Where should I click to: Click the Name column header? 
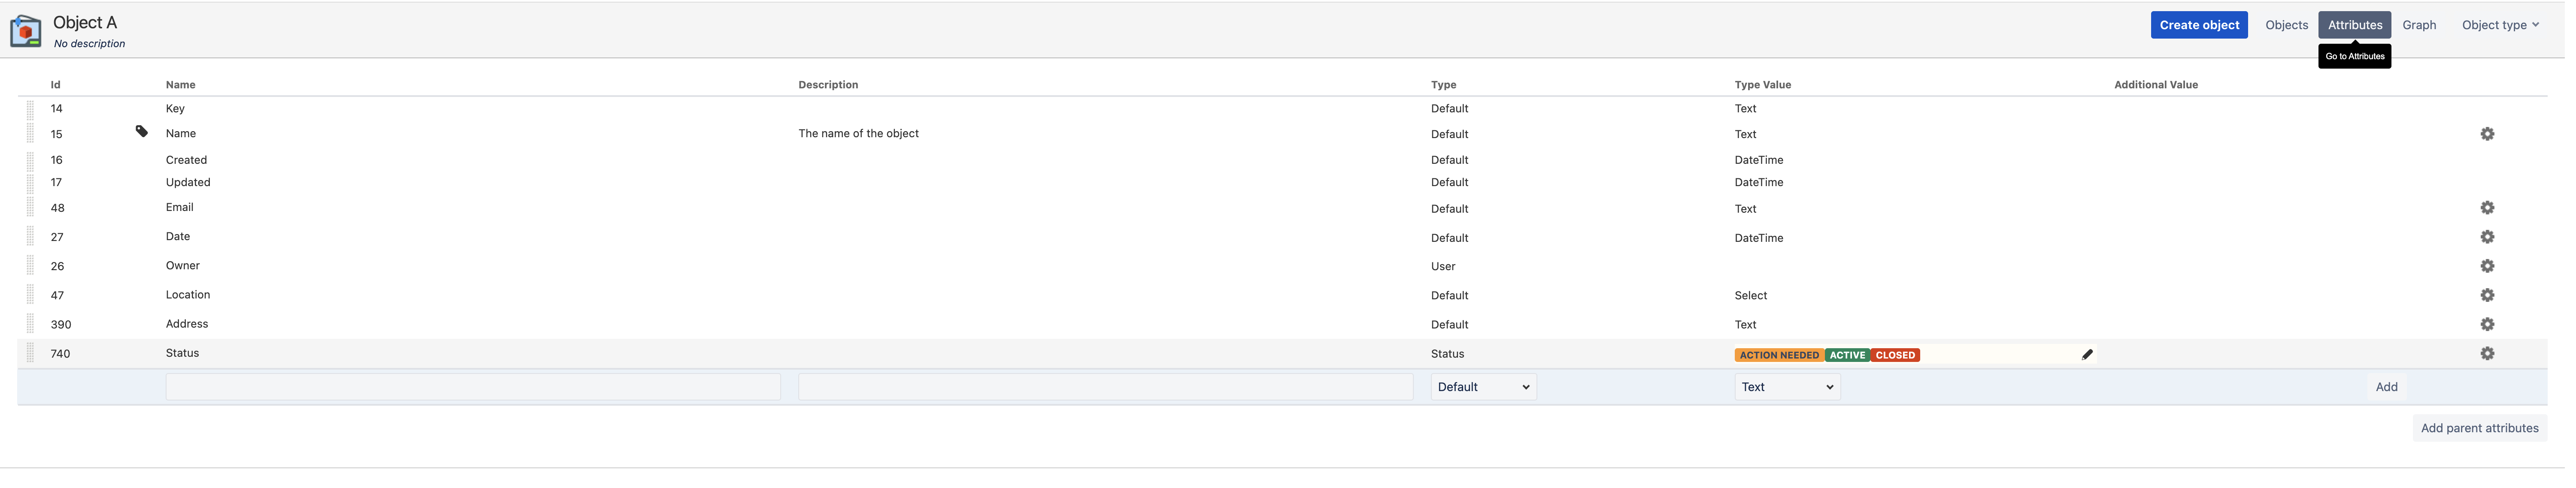click(x=181, y=85)
